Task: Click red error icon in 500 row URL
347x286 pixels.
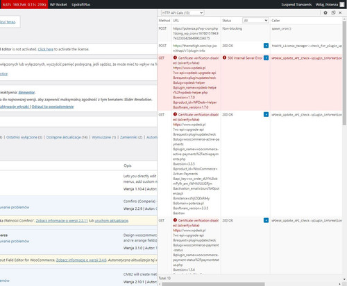Action: click(x=175, y=57)
